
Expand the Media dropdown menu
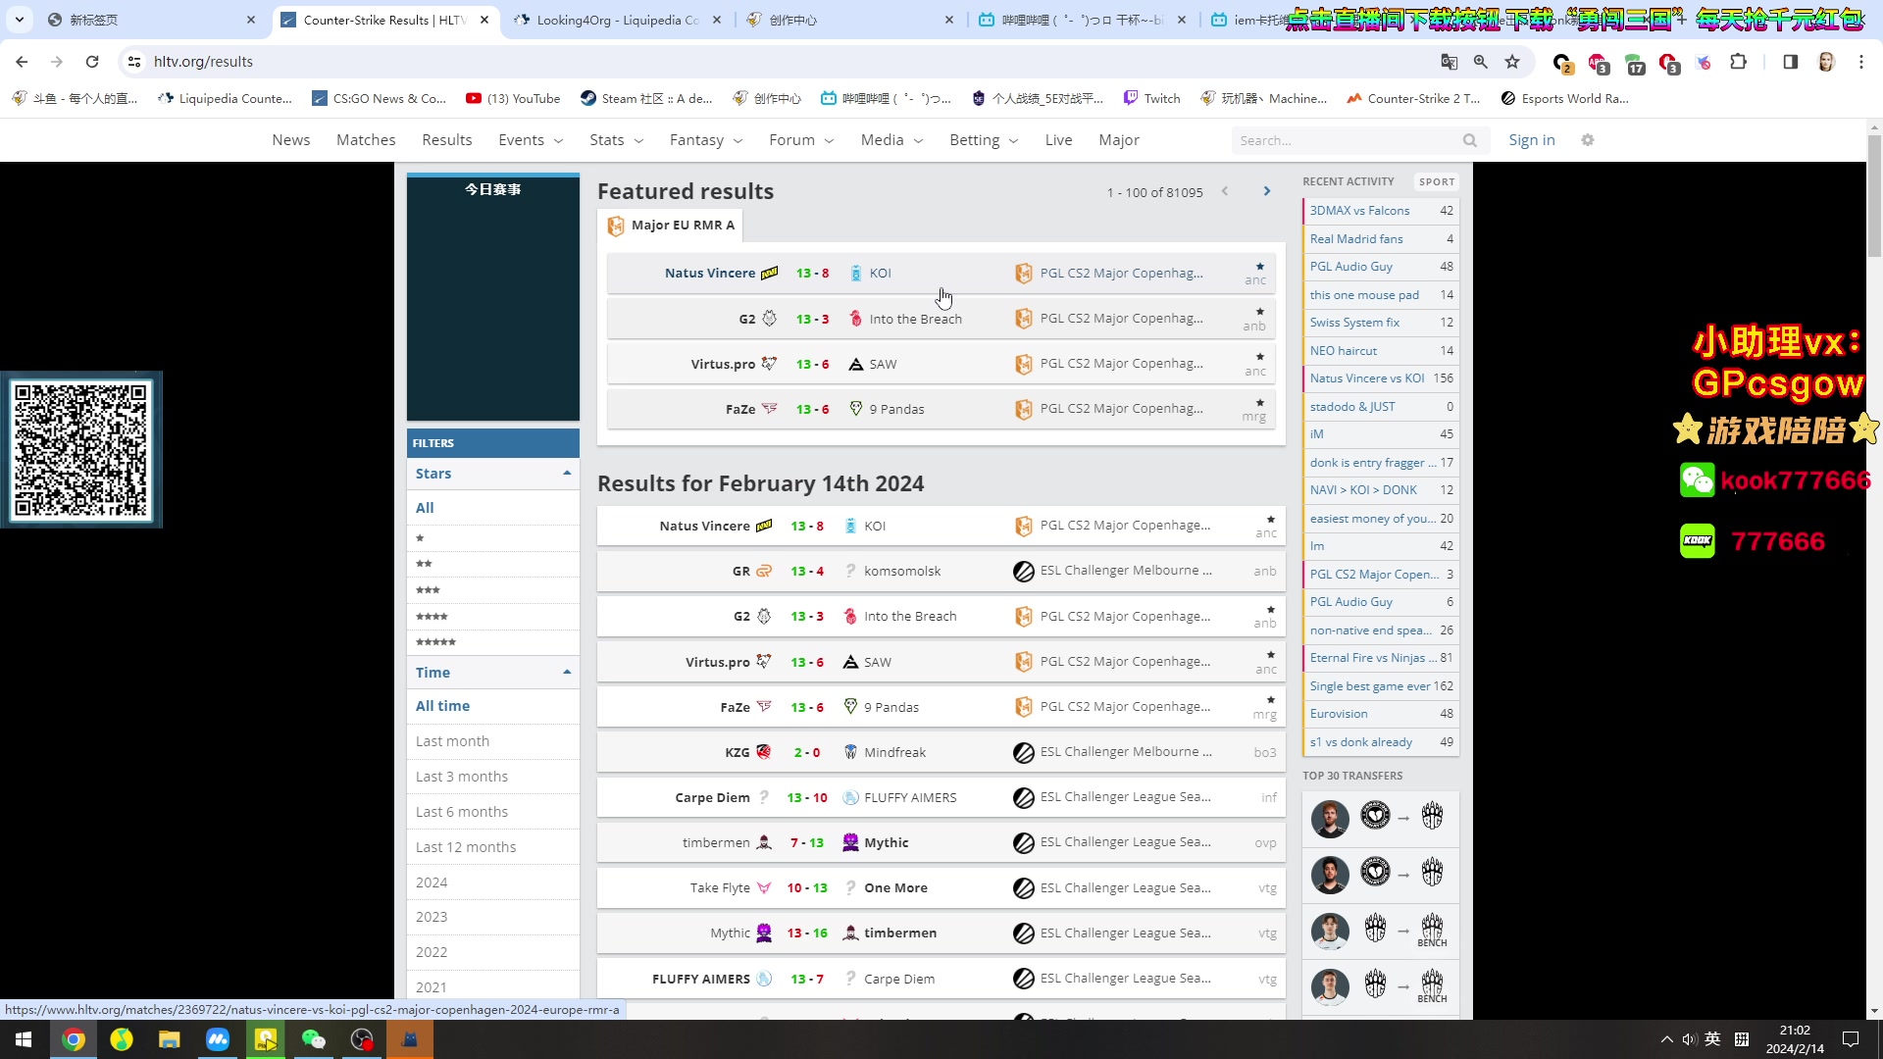891,140
